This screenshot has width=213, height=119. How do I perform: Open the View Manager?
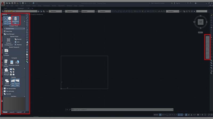pyautogui.click(x=9, y=34)
